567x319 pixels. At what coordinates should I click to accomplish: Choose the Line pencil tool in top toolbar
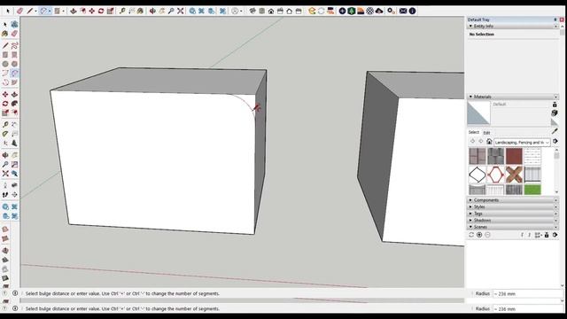pyautogui.click(x=29, y=12)
